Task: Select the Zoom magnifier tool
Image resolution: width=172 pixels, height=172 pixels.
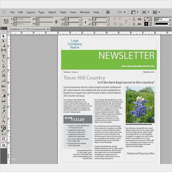Action: (x=3, y=121)
